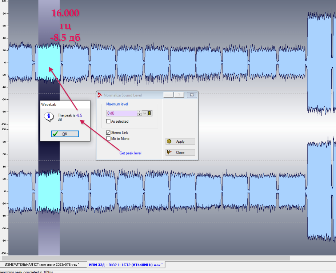Uncheck the Stereo Link option
The width and height of the screenshot is (336, 273).
pyautogui.click(x=108, y=133)
